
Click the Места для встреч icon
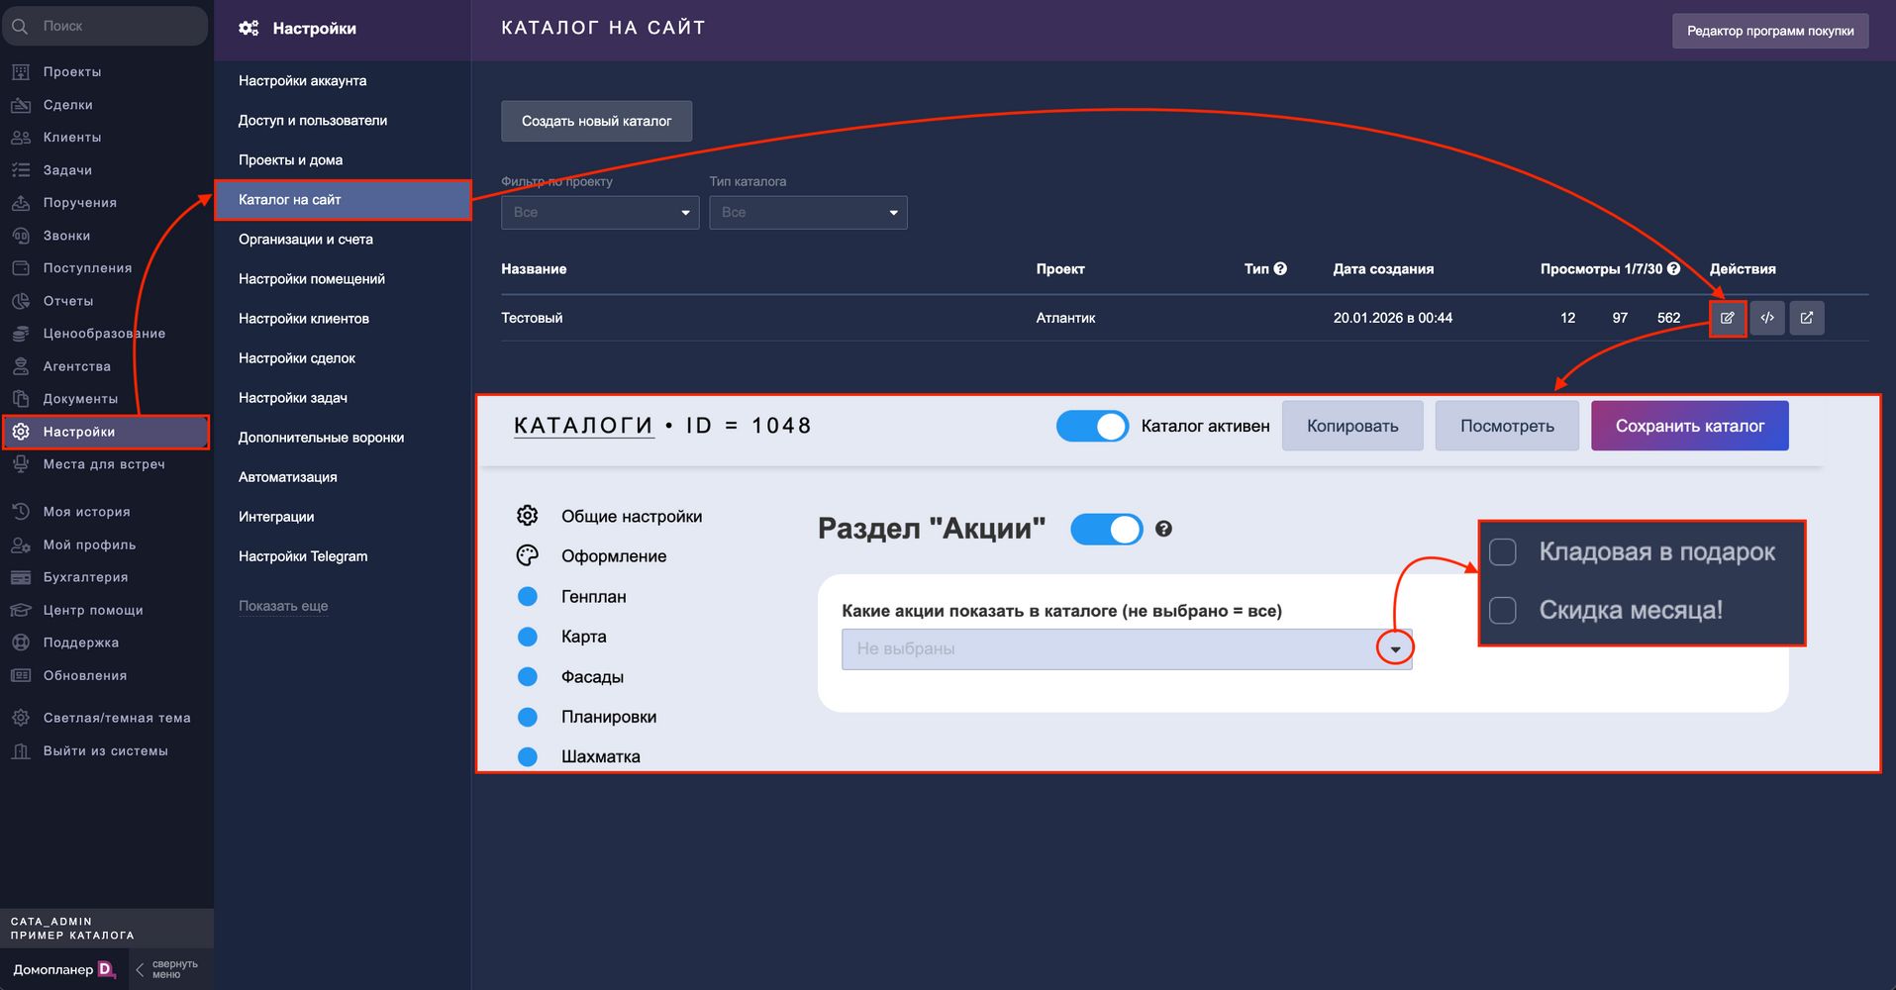pos(21,464)
